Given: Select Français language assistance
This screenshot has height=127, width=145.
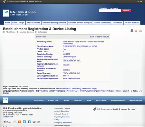Looking at the screenshot, I should coord(96,91).
